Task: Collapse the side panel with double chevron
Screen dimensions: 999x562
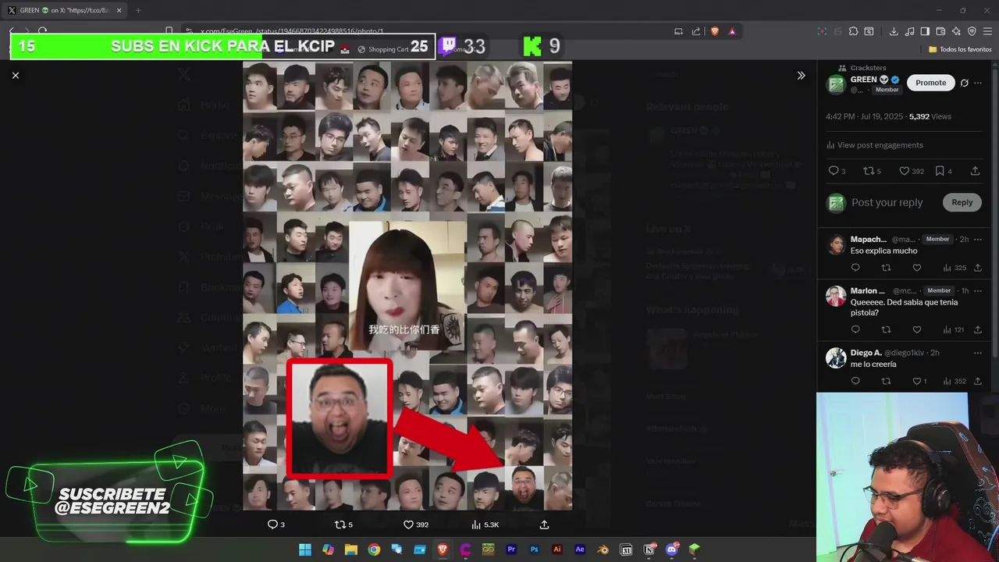Action: [801, 76]
